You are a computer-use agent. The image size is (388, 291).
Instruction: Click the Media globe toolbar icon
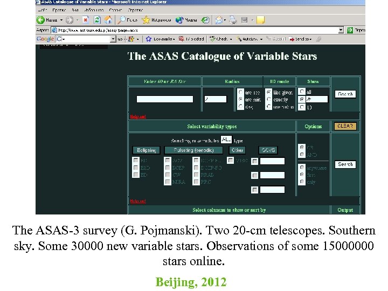coord(179,20)
